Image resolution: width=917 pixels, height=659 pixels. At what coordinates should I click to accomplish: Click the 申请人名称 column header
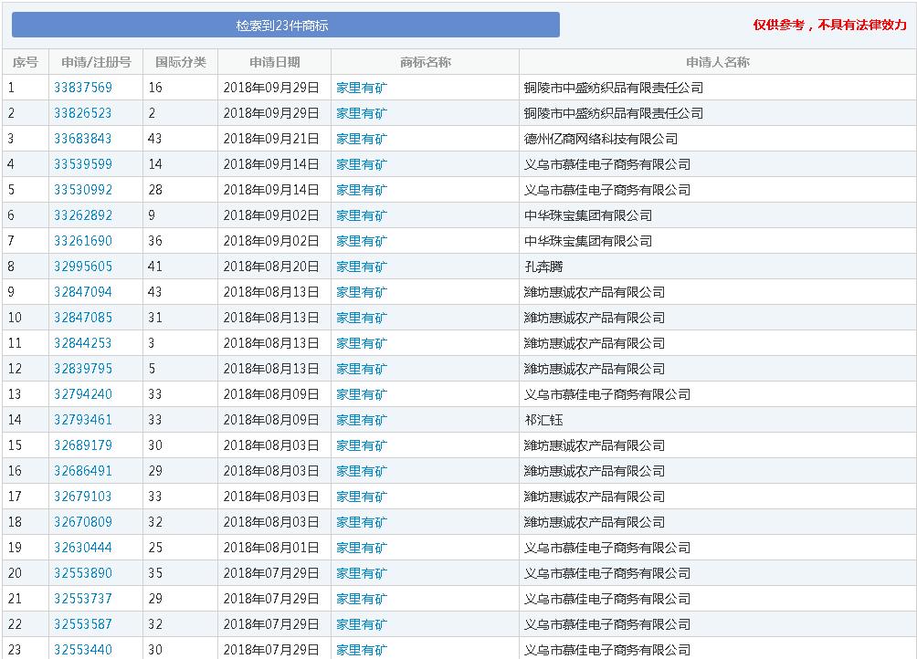pyautogui.click(x=717, y=62)
